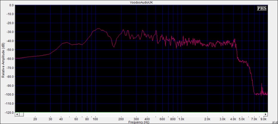Click the Relative Amplitude (dB) axis label
The image size is (278, 124).
point(3,60)
